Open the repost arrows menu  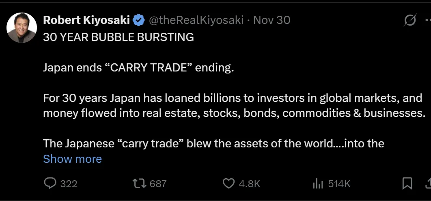point(139,184)
